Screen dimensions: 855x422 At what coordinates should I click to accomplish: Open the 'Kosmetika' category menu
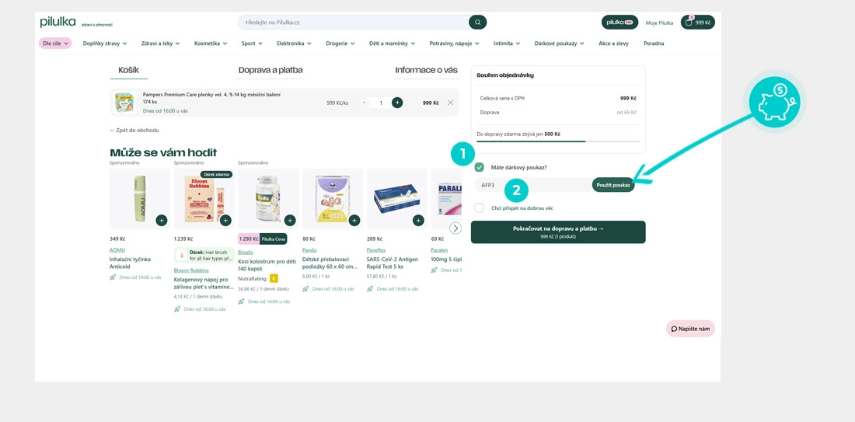pos(210,44)
